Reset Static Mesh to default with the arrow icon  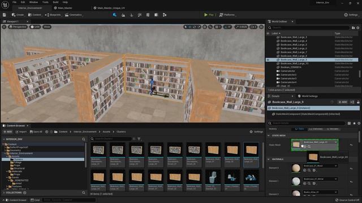351,145
